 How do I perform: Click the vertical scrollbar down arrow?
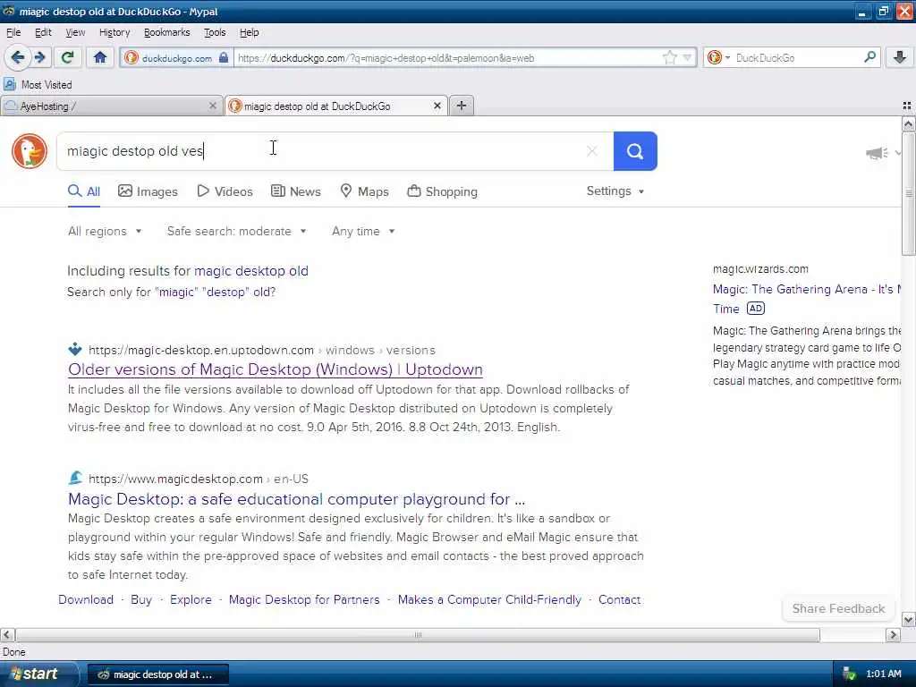908,620
